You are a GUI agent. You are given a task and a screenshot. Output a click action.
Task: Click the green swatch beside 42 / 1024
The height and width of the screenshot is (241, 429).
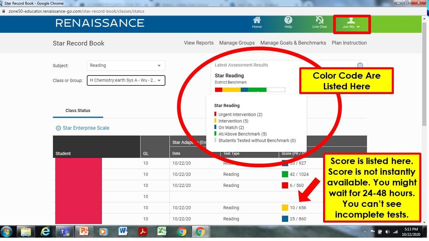pyautogui.click(x=285, y=174)
